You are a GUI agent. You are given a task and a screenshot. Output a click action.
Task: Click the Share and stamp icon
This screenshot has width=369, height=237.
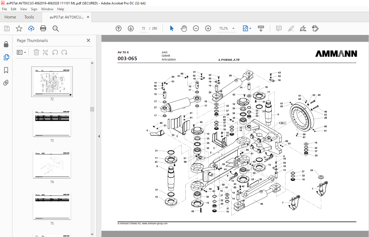click(315, 28)
